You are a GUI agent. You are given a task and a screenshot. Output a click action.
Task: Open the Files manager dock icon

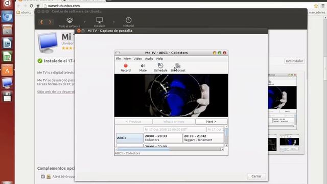[x=7, y=30]
